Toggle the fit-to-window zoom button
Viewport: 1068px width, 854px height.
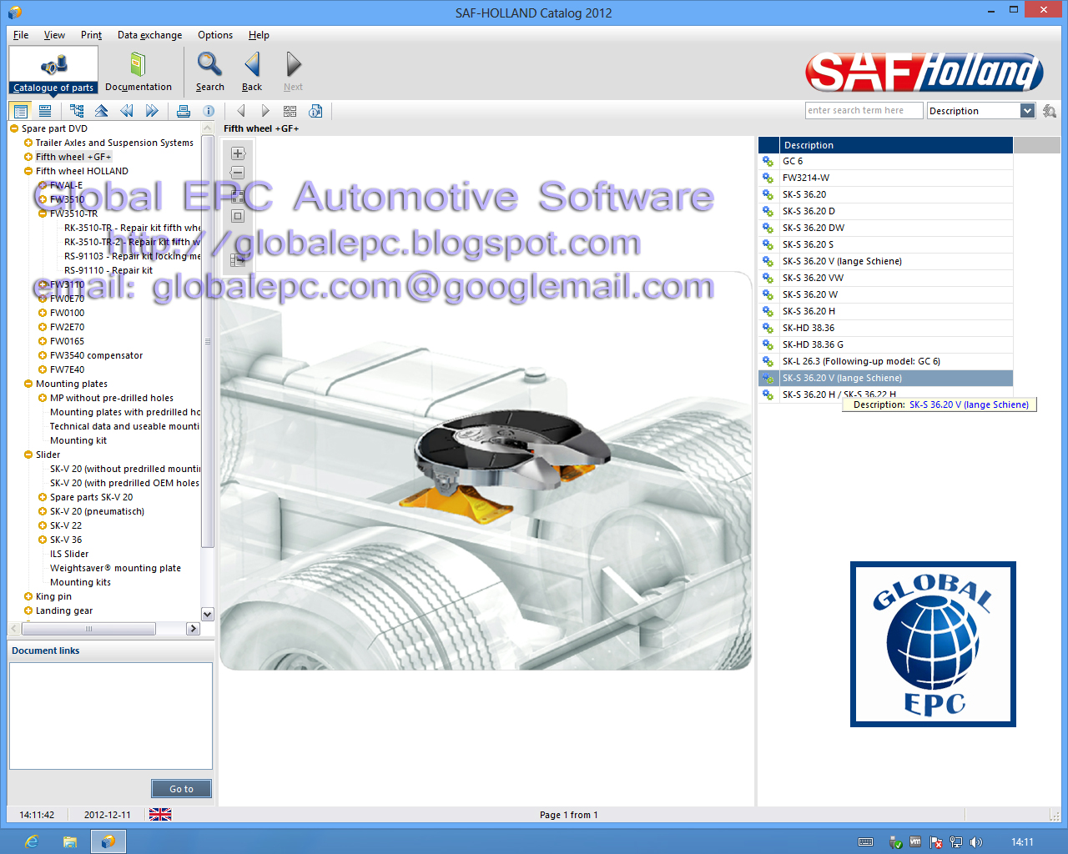(x=238, y=215)
